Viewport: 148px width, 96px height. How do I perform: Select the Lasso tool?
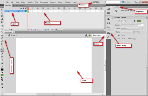point(2,22)
